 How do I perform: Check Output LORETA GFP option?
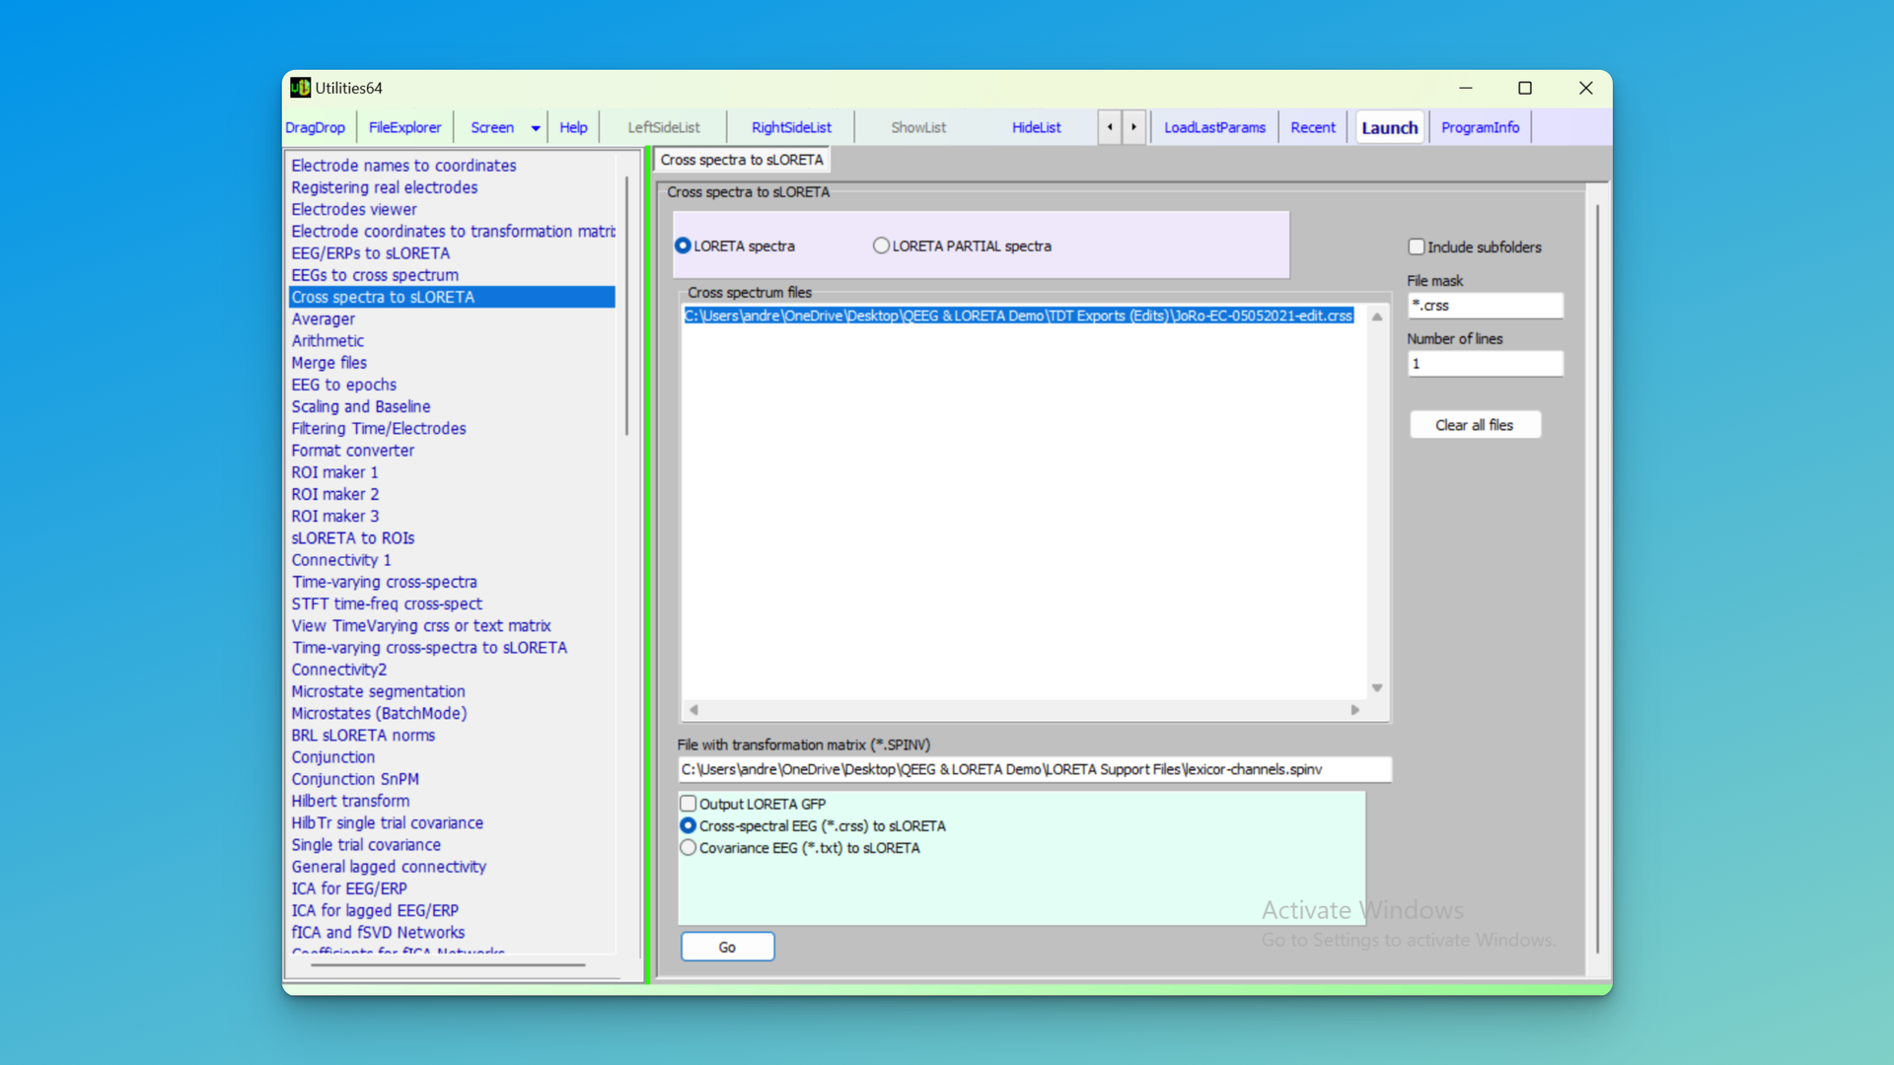(689, 804)
